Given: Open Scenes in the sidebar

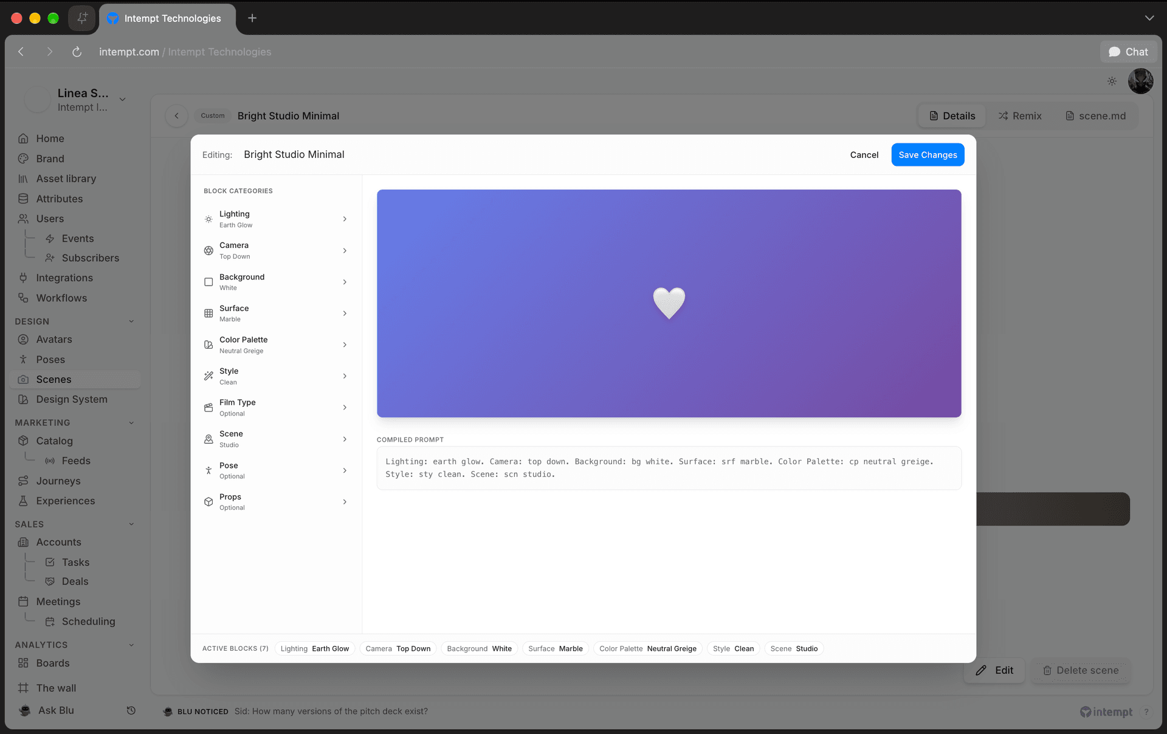Looking at the screenshot, I should coord(75,379).
